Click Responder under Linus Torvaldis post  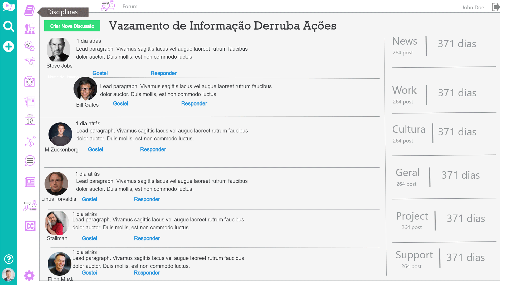(x=147, y=199)
